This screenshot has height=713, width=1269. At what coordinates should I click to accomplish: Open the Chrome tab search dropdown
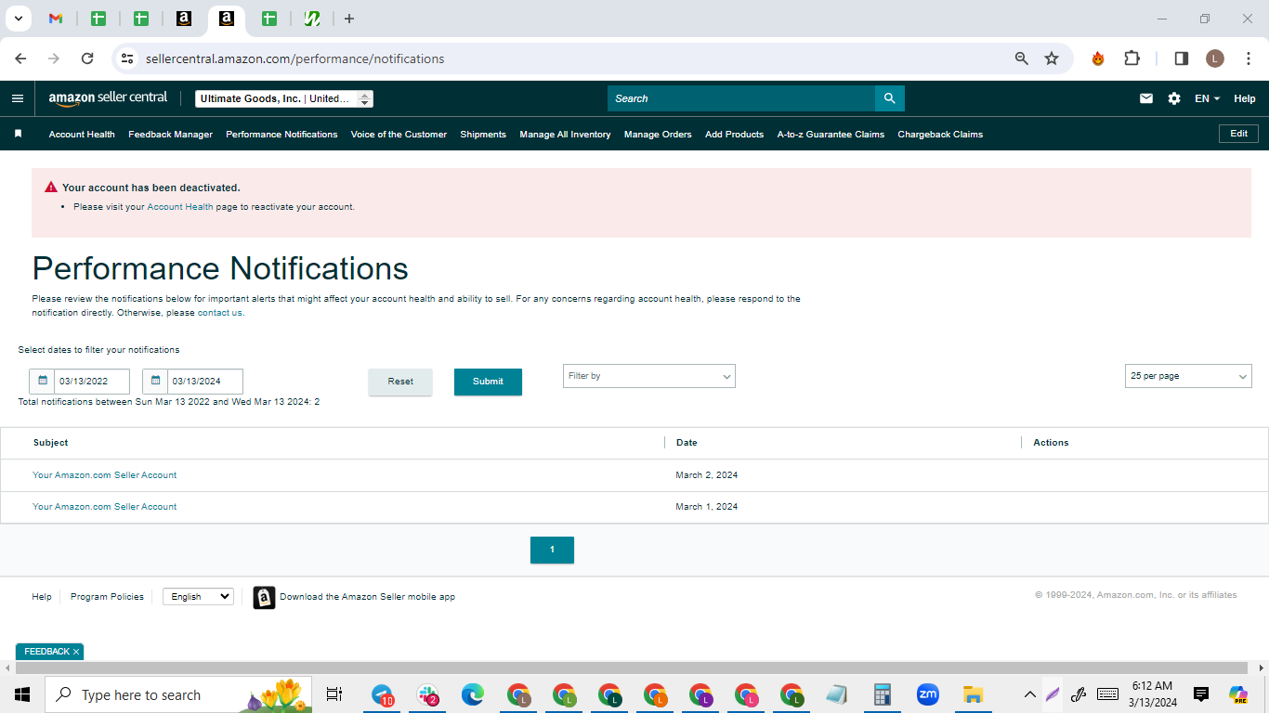click(18, 19)
